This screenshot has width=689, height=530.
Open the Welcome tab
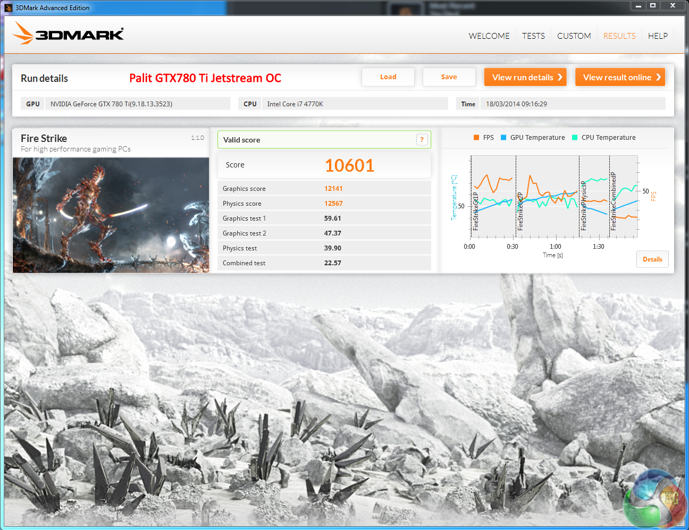(x=489, y=36)
